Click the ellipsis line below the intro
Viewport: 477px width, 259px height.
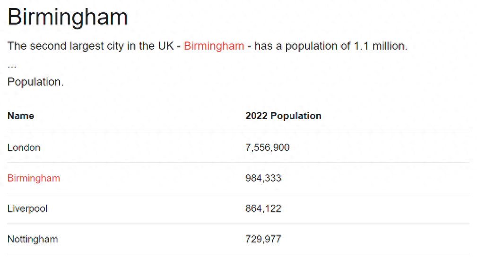[12, 66]
